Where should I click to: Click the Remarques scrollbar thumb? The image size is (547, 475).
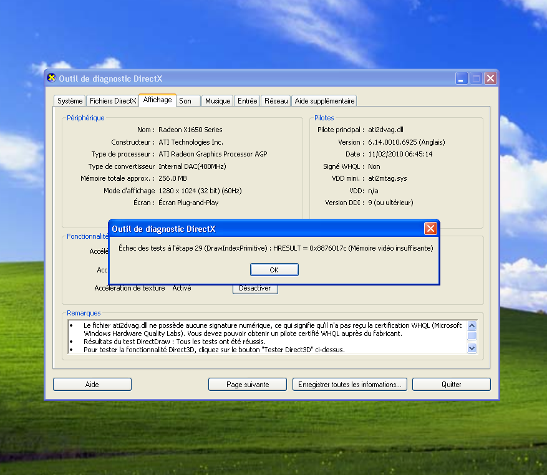[472, 335]
